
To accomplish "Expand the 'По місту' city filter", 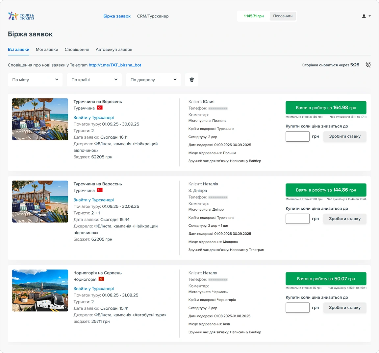I will click(35, 80).
